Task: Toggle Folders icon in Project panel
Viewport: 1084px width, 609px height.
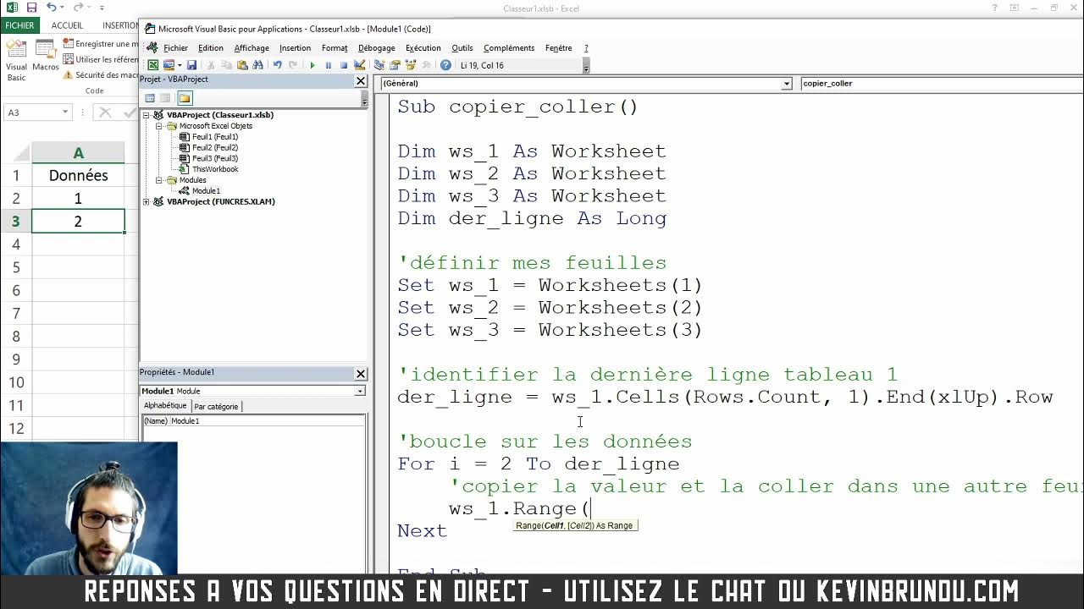Action: point(185,98)
